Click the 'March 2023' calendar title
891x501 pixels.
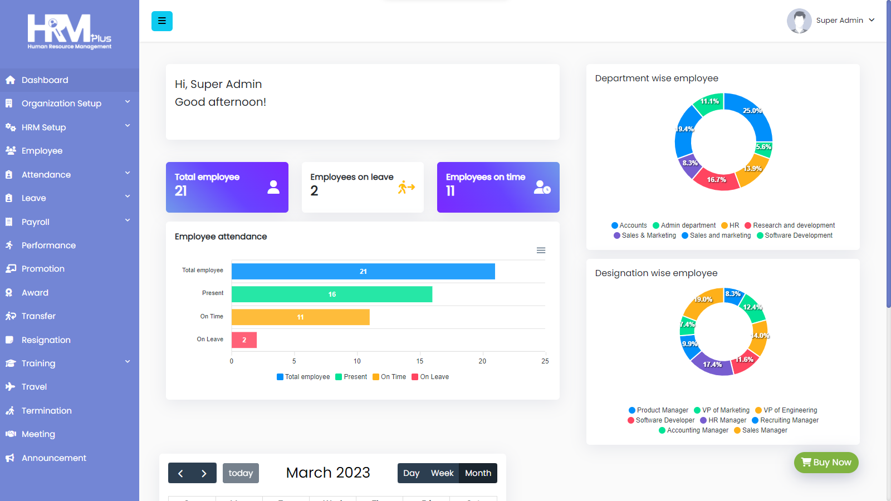328,473
